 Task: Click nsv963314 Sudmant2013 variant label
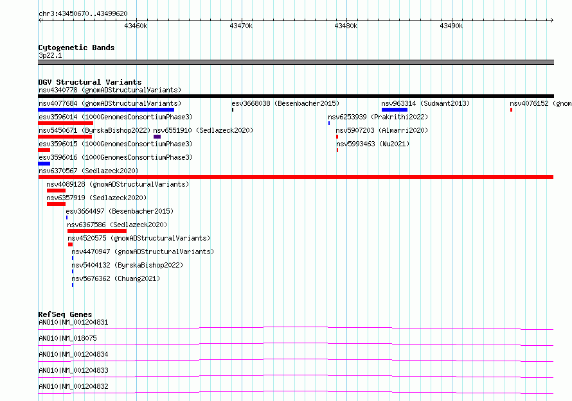pos(425,103)
